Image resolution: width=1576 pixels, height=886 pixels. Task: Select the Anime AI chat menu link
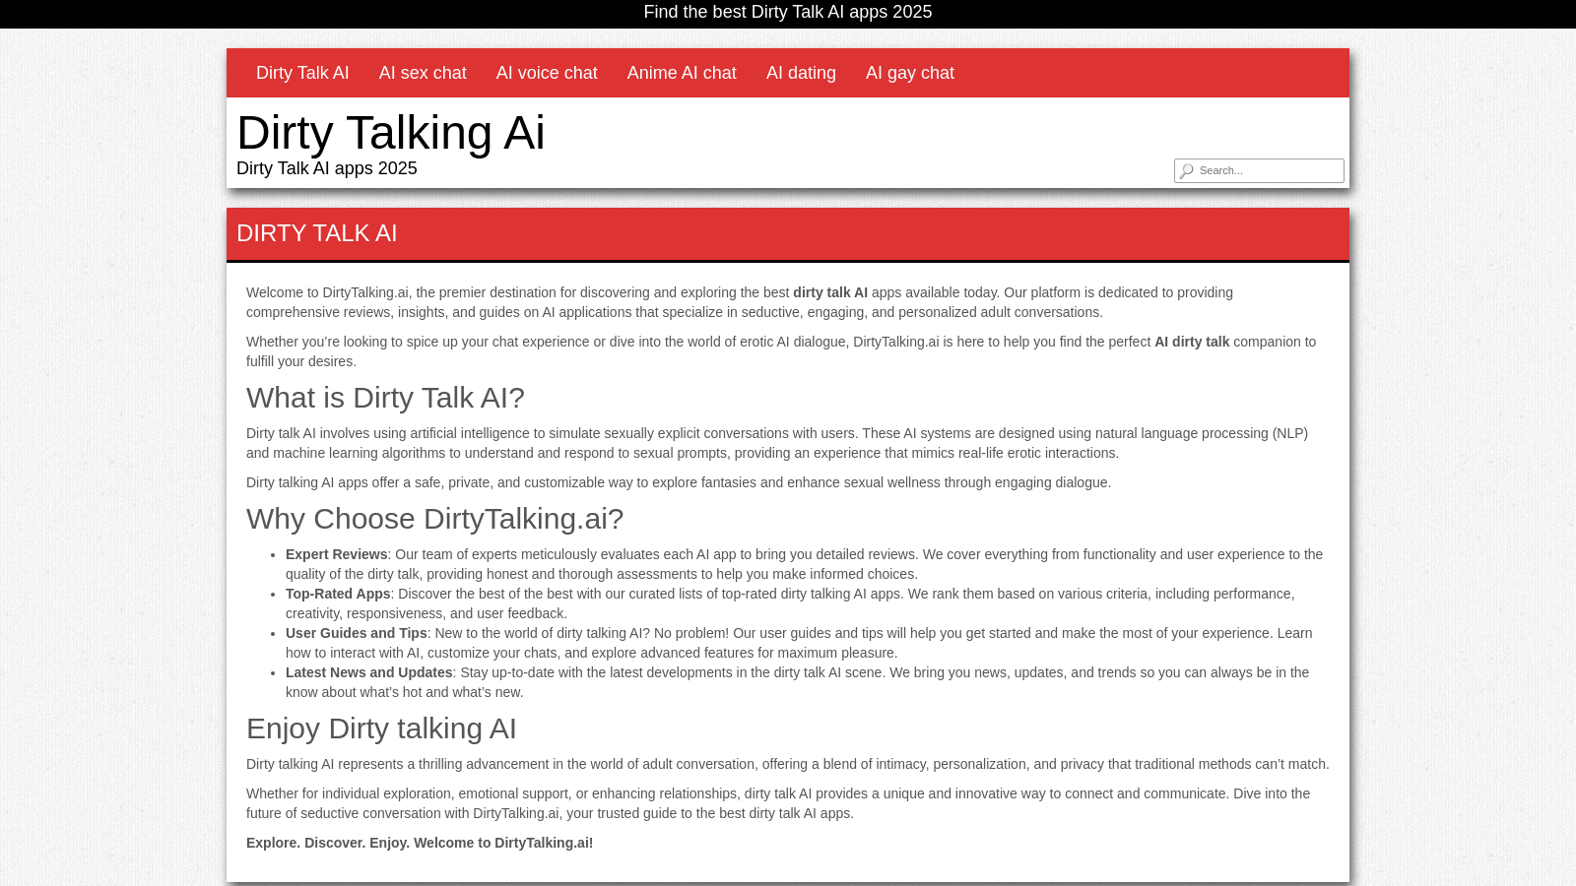682,73
